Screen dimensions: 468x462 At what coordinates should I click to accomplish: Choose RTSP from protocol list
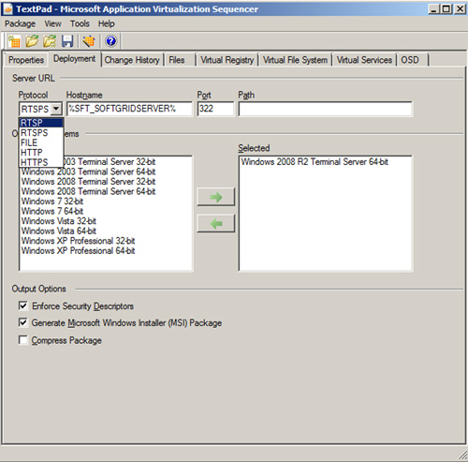point(41,123)
